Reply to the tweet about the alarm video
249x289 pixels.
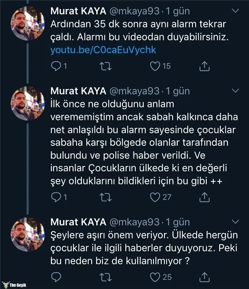pos(56,66)
